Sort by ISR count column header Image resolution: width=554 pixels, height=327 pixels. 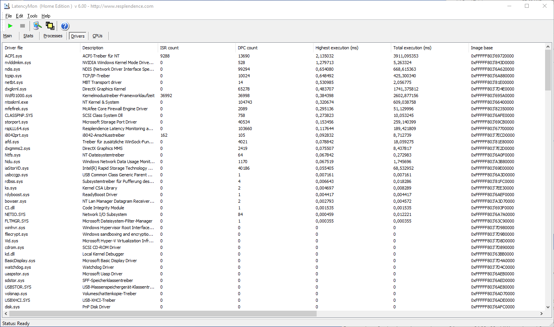coord(197,48)
